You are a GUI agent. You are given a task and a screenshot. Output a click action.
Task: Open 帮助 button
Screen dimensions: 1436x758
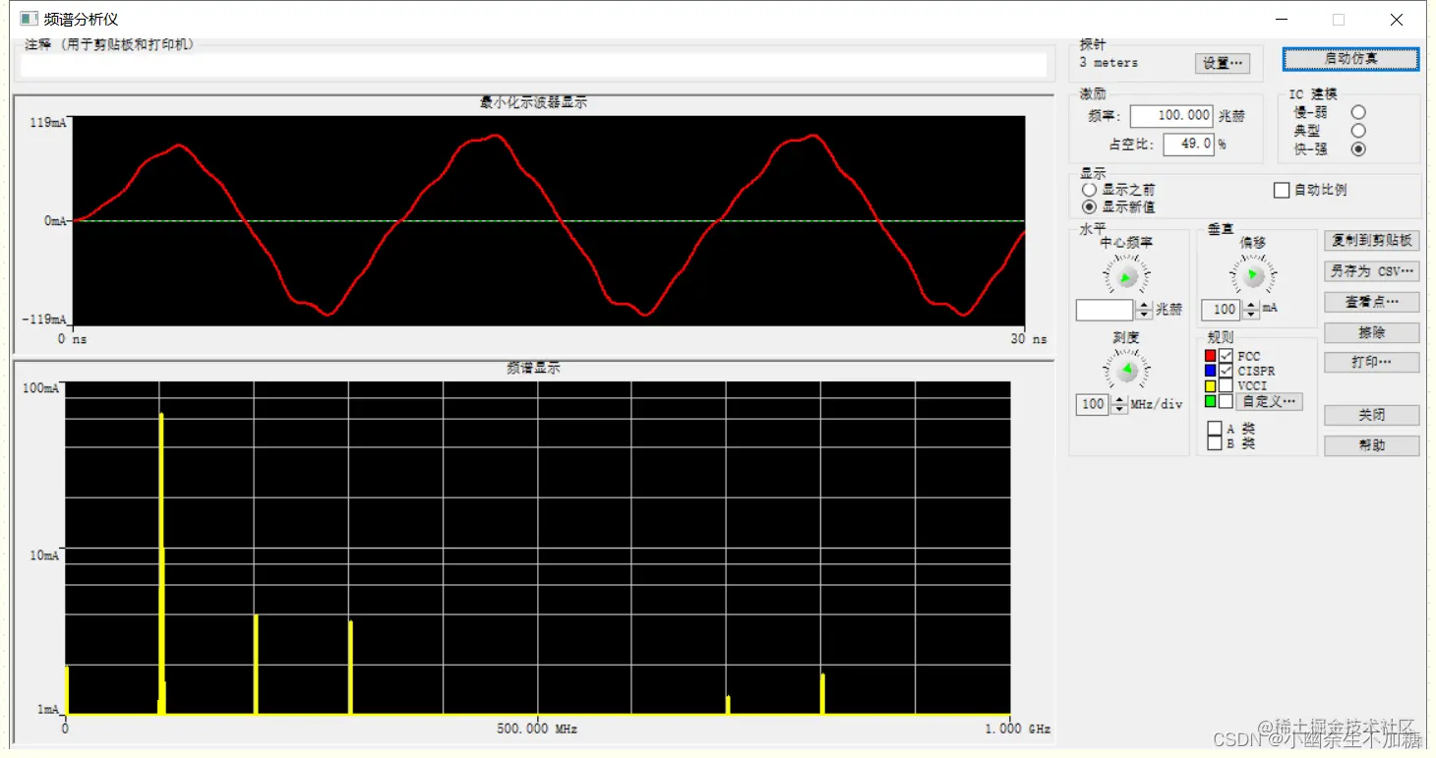pos(1371,445)
